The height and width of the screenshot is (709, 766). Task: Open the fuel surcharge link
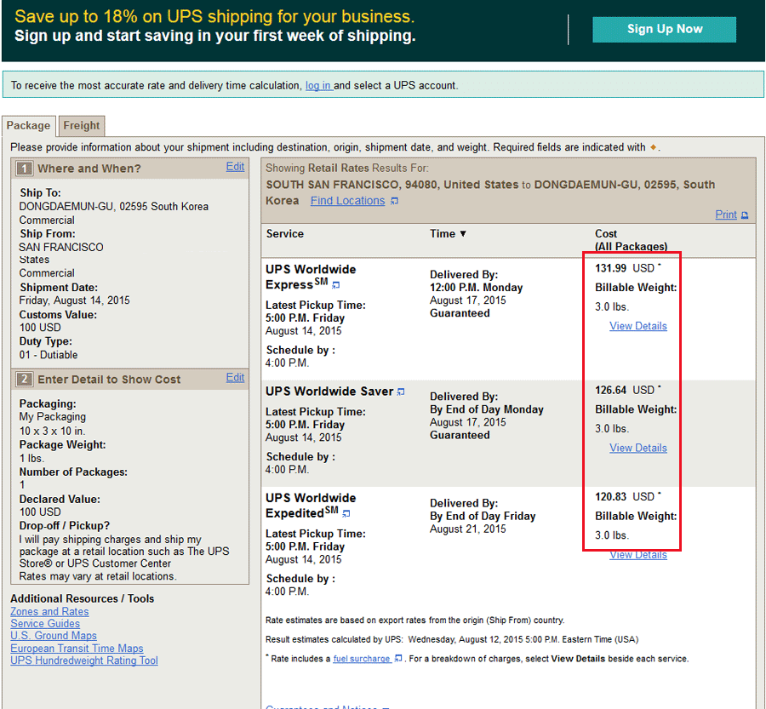click(x=362, y=659)
